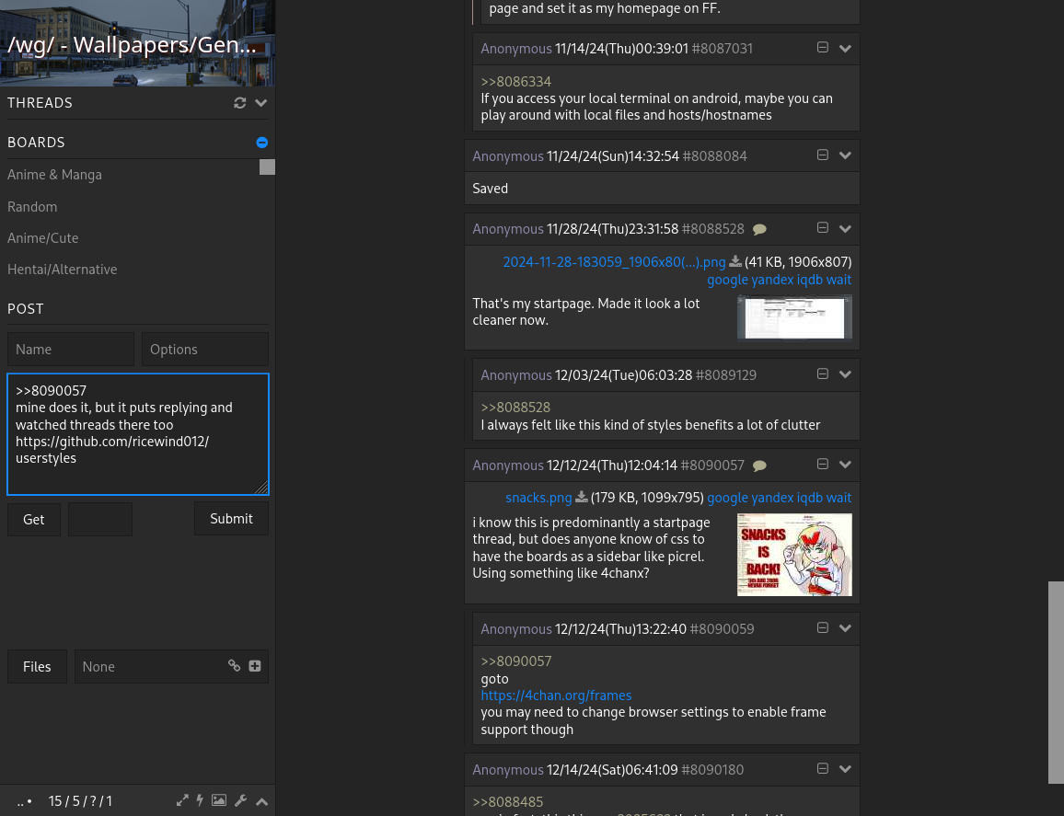The height and width of the screenshot is (816, 1064).
Task: Hide post #8090180 with its minus icon
Action: click(823, 768)
